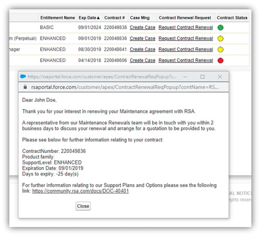Image resolution: width=261 pixels, height=237 pixels.
Task: Request Contract Renewal for contract 220049841
Action: pos(186,50)
